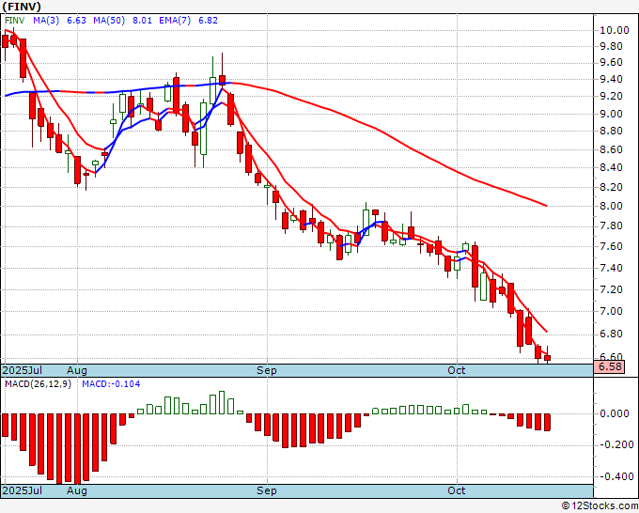The height and width of the screenshot is (513, 639).
Task: Click the 6.80 price axis label
Action: 612,334
